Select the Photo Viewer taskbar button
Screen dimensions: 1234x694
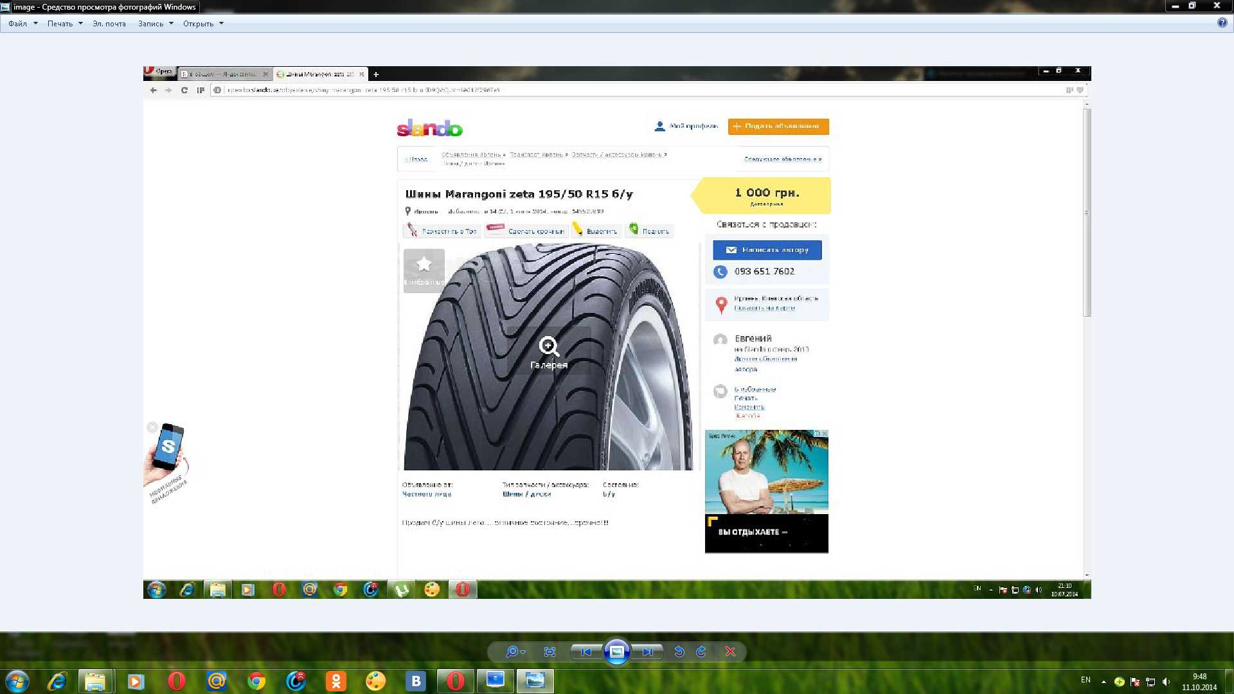coord(535,681)
